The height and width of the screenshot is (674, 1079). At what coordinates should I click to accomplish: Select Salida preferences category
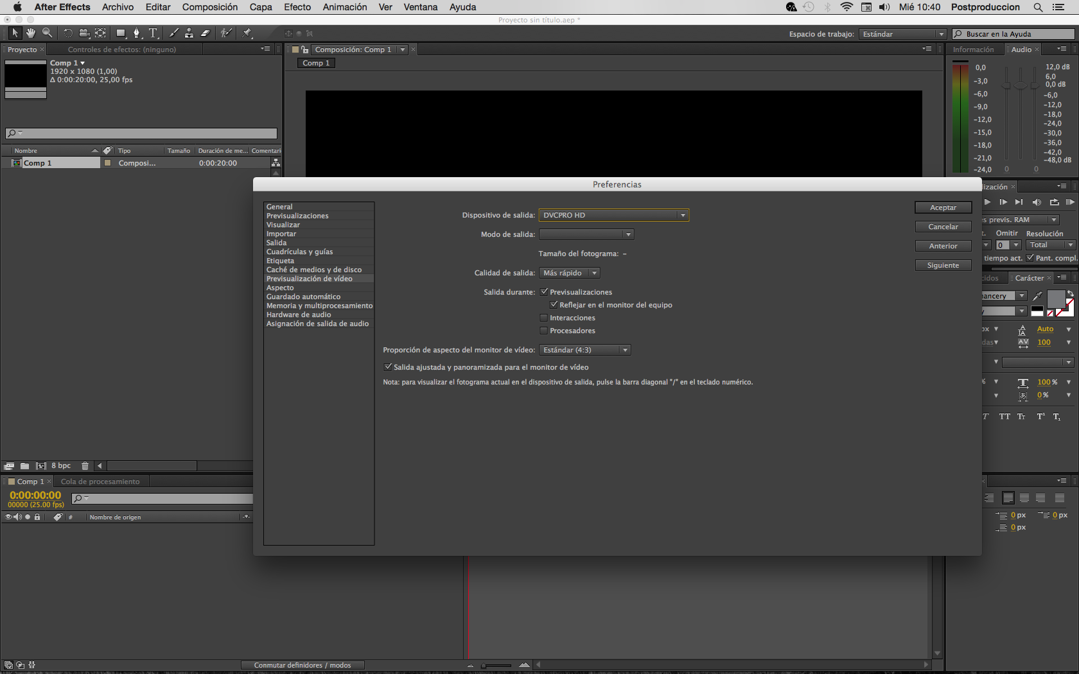click(319, 243)
